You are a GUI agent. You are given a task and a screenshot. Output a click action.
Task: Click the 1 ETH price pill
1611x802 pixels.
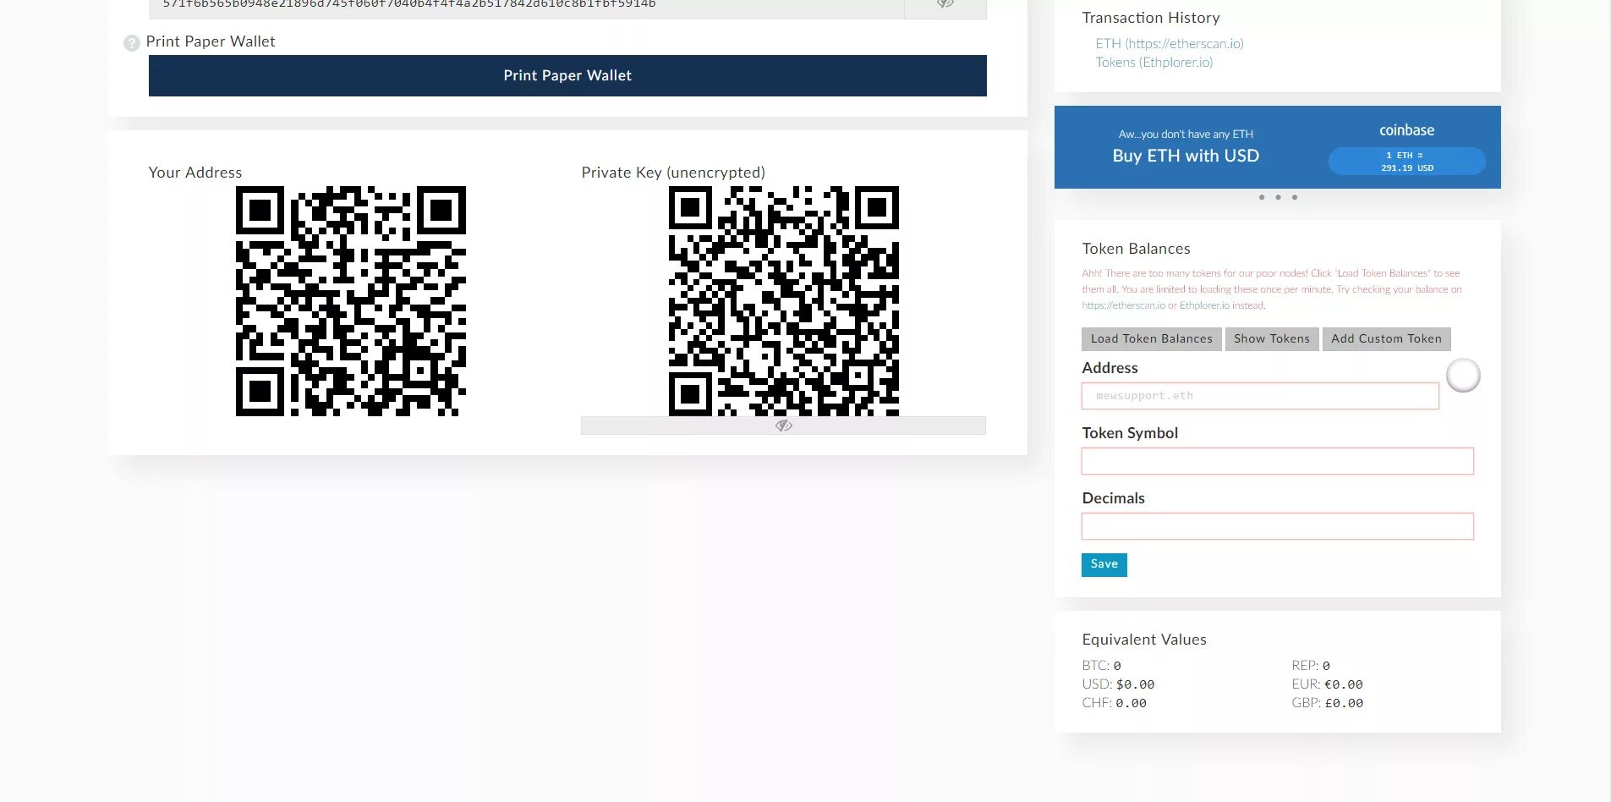click(1406, 161)
